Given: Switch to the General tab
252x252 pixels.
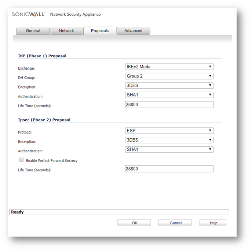Looking at the screenshot, I should [33, 31].
